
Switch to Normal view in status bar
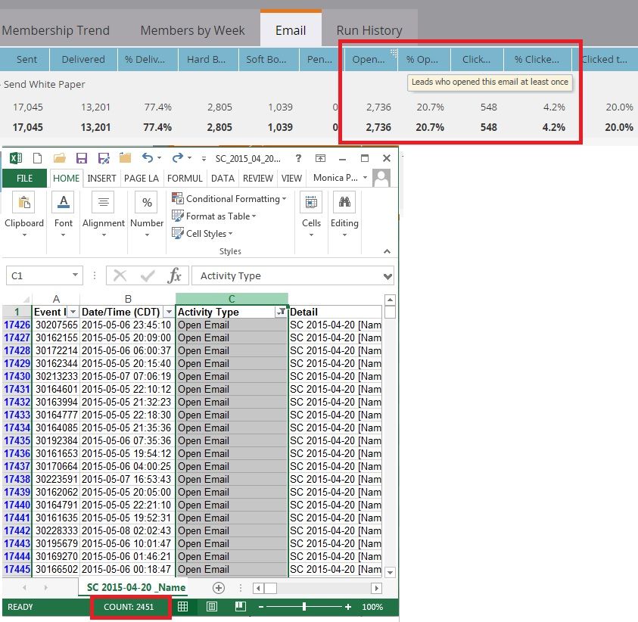[x=183, y=607]
